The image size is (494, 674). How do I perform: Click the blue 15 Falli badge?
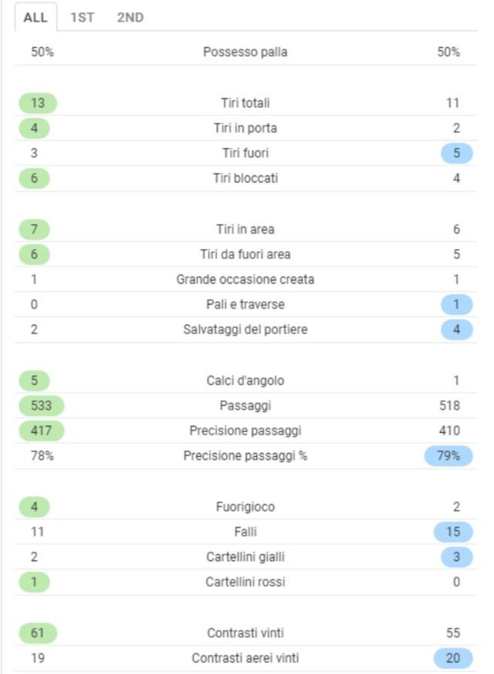(453, 531)
